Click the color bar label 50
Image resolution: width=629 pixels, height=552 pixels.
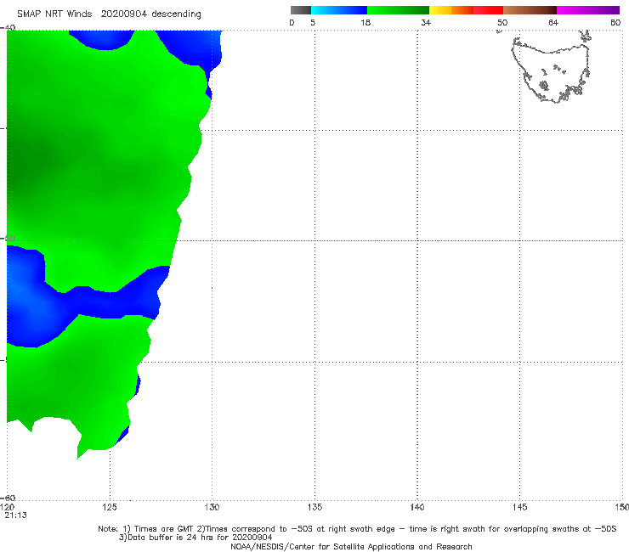point(502,22)
